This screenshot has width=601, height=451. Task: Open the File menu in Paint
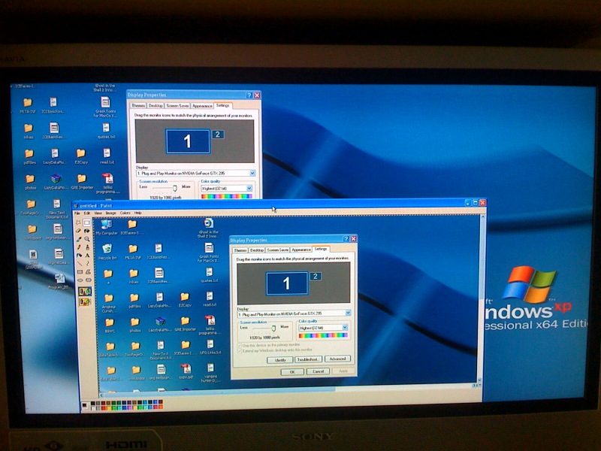pyautogui.click(x=77, y=213)
